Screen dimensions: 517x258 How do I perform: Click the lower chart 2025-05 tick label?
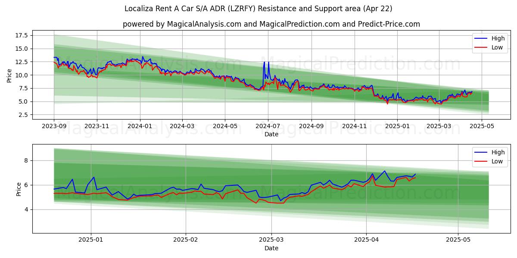pyautogui.click(x=459, y=240)
